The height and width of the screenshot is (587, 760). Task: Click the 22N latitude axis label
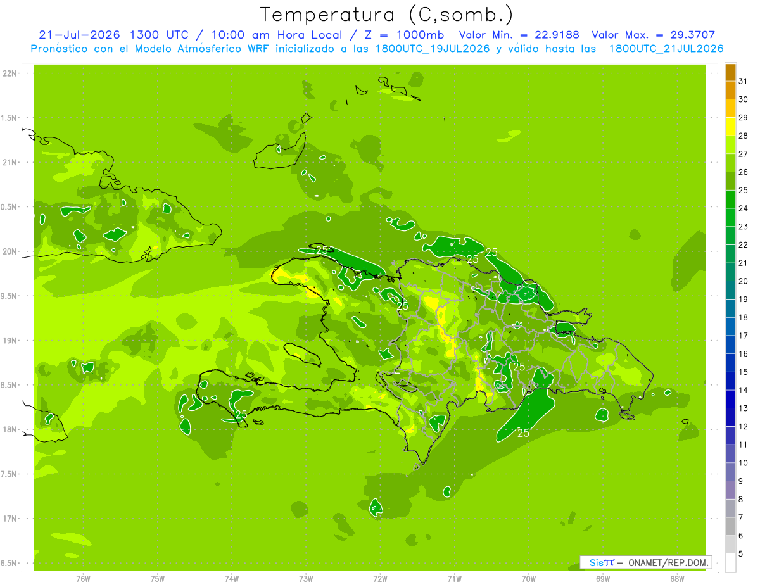[11, 73]
